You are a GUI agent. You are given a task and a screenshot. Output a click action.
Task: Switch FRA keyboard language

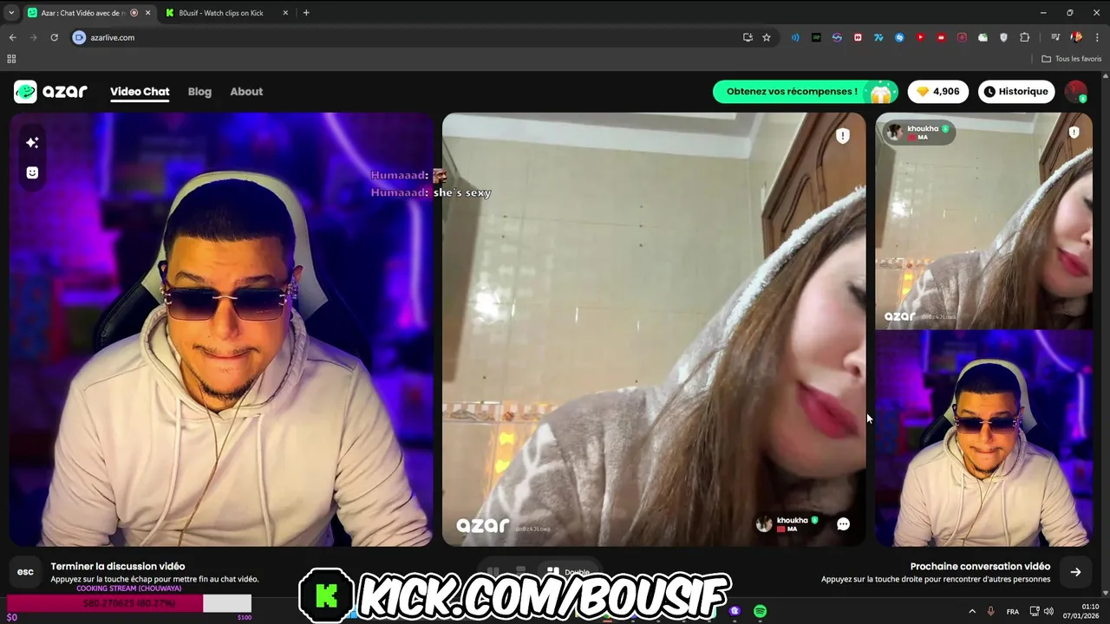coord(1013,612)
